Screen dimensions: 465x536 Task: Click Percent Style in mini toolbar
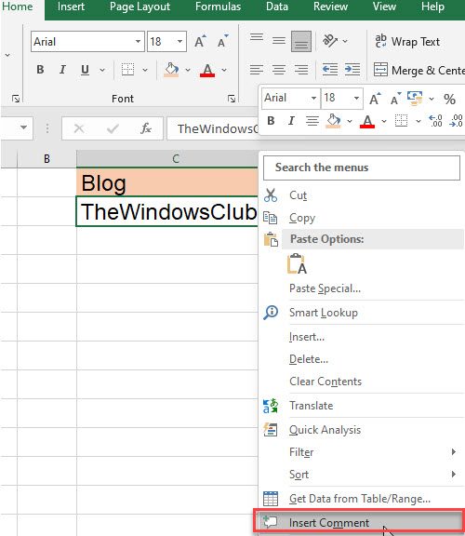point(449,100)
